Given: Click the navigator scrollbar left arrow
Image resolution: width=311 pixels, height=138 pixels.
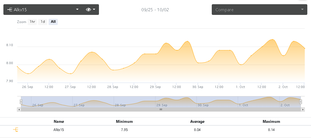Looking at the screenshot, I should pyautogui.click(x=19, y=109).
